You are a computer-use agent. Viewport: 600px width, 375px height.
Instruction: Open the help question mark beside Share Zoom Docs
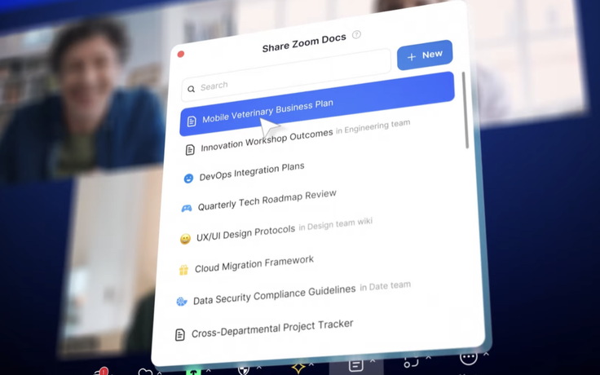point(356,35)
